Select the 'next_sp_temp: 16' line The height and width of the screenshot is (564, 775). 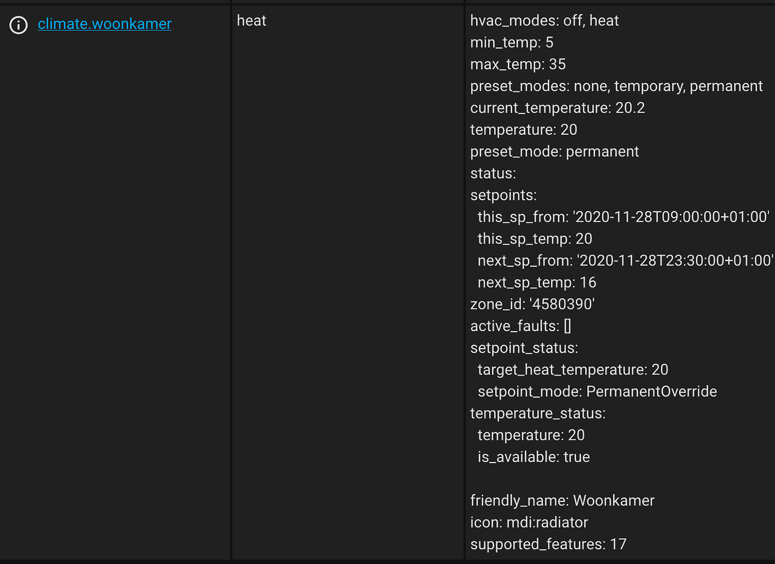coord(537,283)
